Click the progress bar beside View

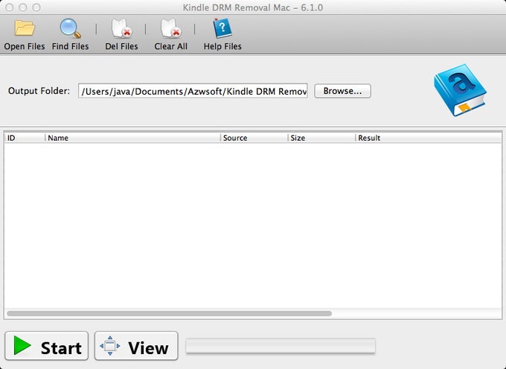[281, 346]
